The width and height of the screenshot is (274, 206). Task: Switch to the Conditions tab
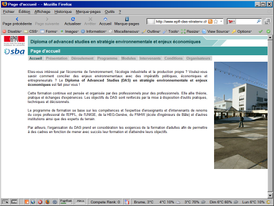[x=173, y=58]
